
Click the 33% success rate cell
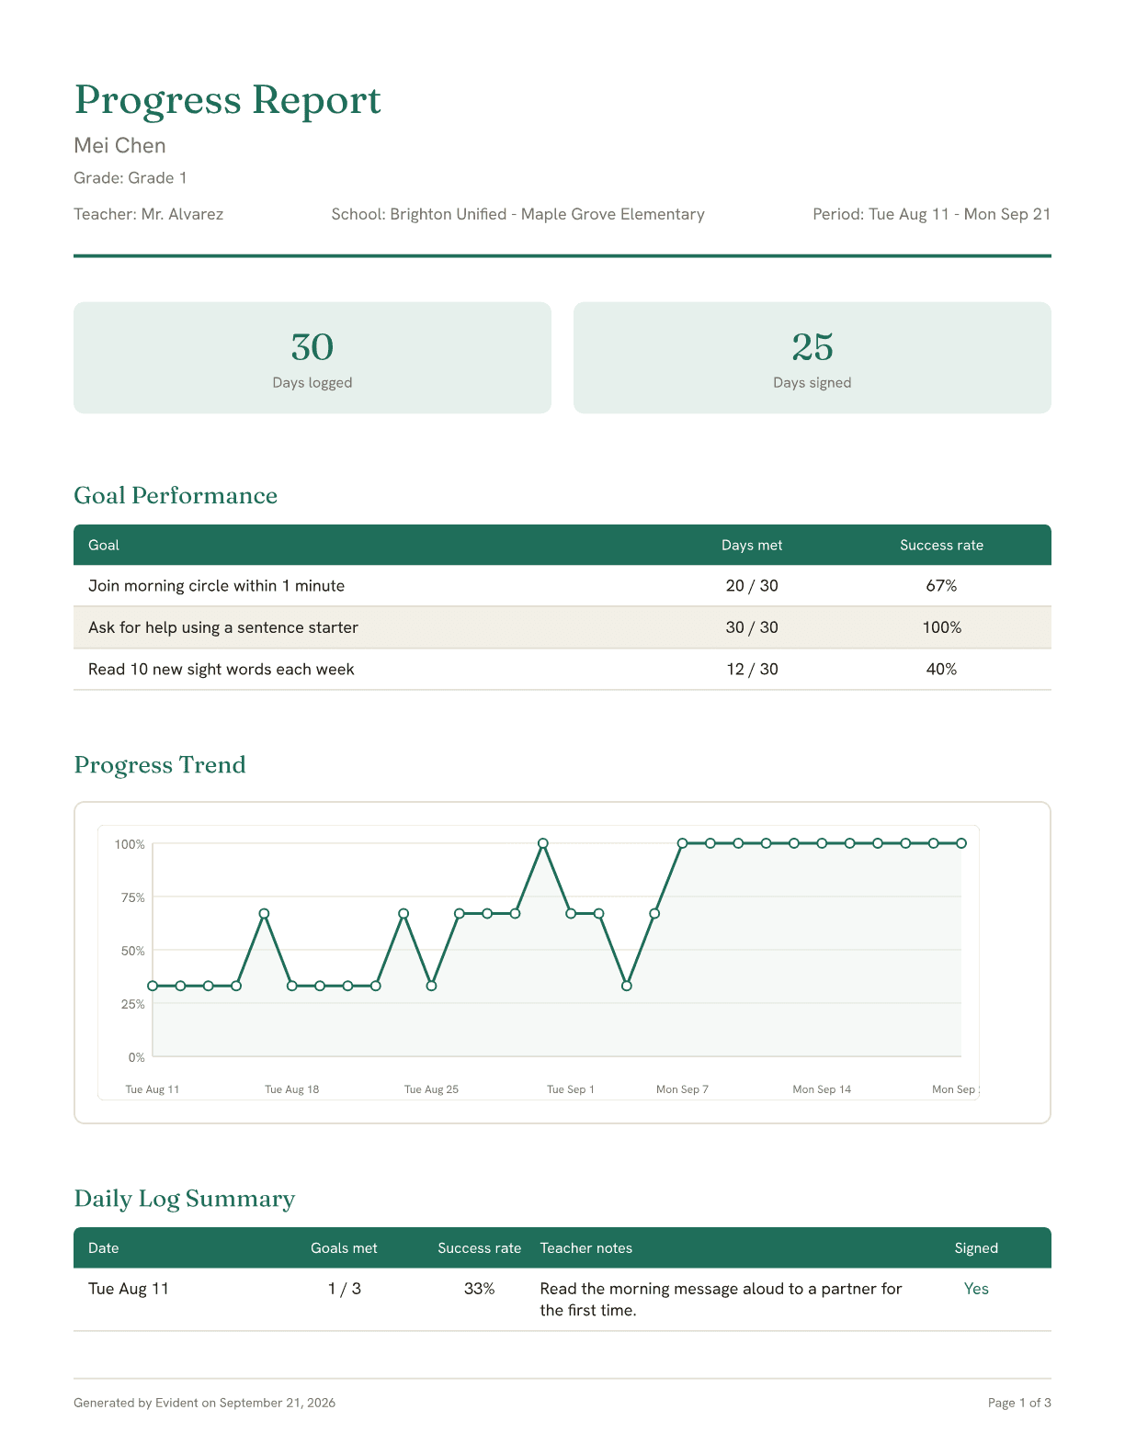(480, 1289)
